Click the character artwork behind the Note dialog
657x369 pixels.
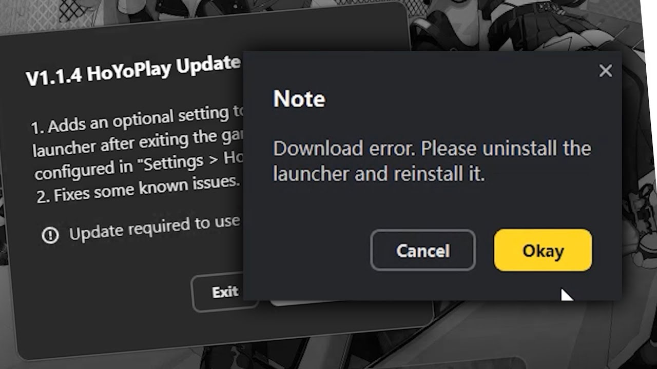(x=518, y=26)
